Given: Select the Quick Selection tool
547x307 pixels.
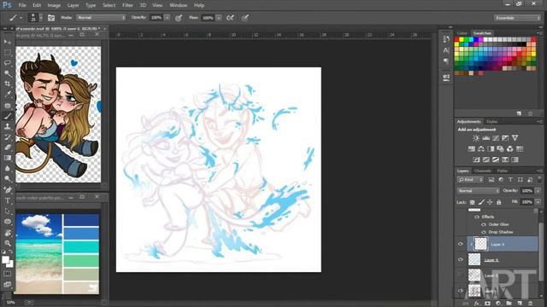Looking at the screenshot, I should point(8,73).
